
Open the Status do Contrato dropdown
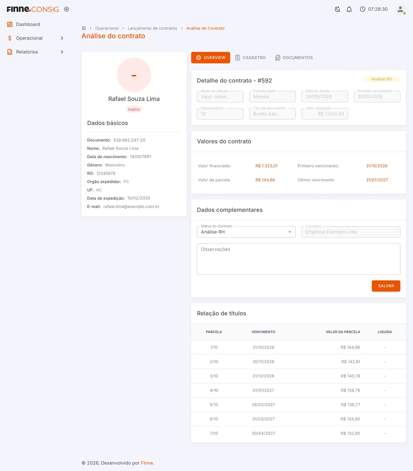[246, 232]
